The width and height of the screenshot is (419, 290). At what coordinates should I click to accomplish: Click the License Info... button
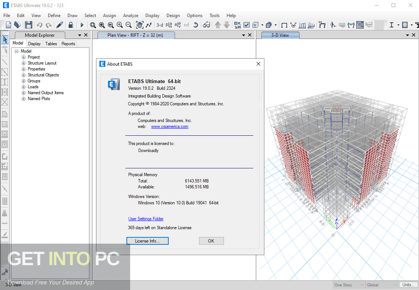tap(148, 241)
